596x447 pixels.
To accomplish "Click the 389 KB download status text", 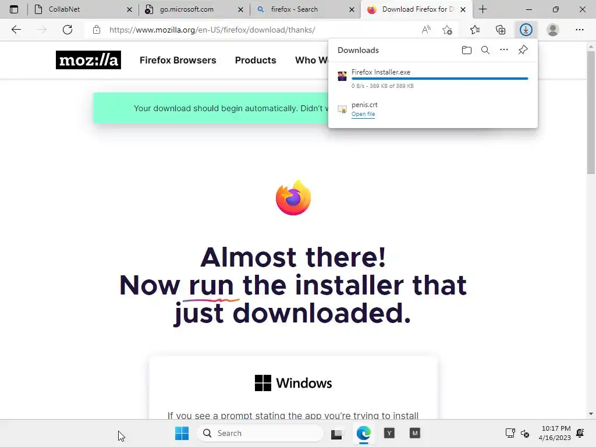I will 382,86.
